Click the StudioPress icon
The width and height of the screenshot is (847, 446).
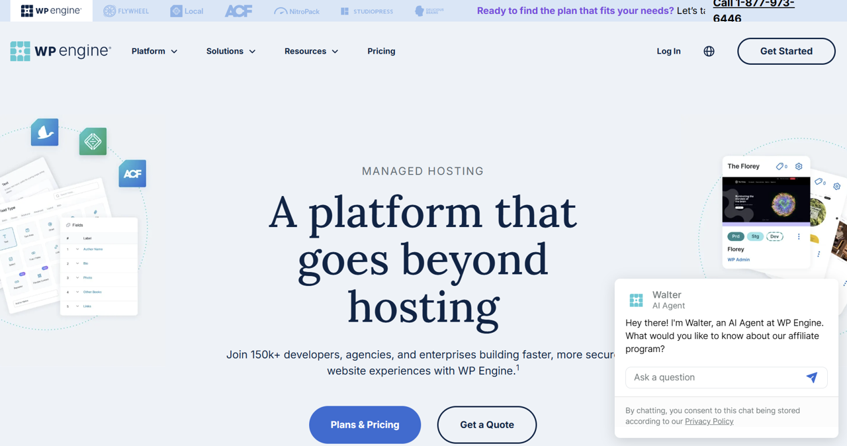(x=343, y=11)
